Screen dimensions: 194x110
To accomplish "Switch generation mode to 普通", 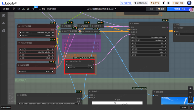I will (151, 9).
